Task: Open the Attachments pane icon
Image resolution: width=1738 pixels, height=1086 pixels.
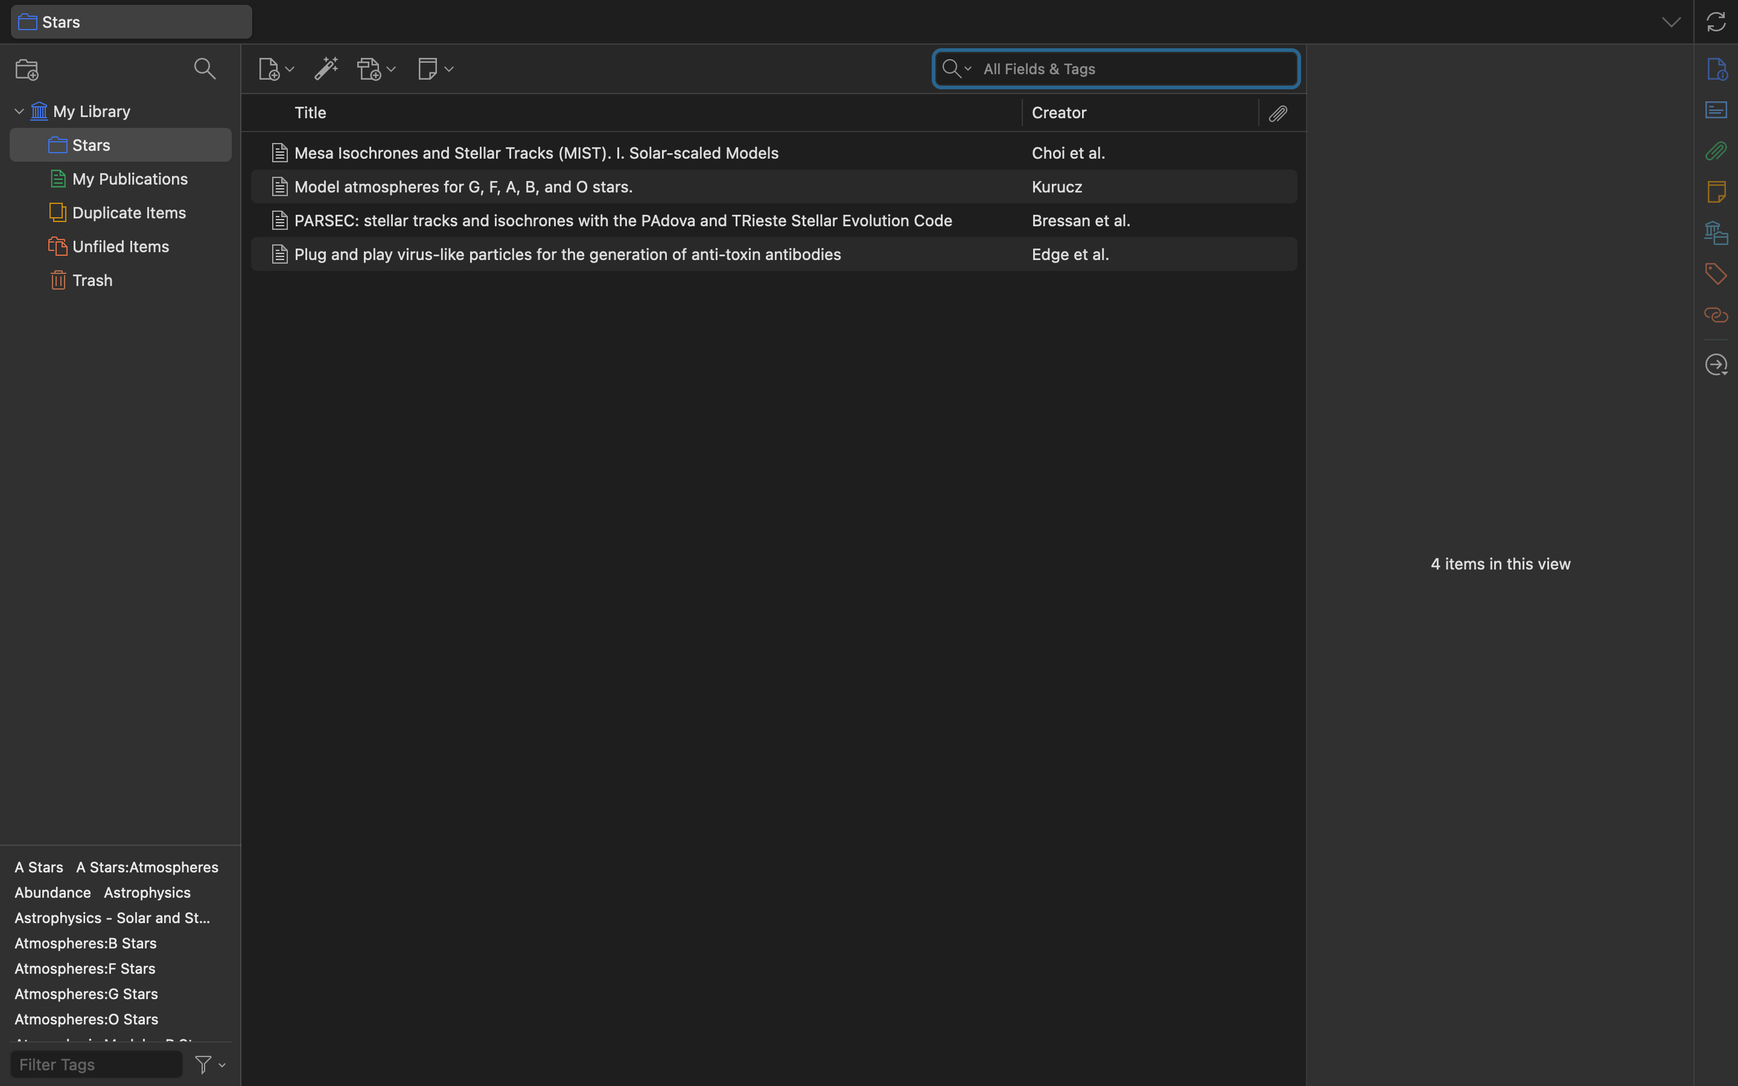Action: [1716, 151]
